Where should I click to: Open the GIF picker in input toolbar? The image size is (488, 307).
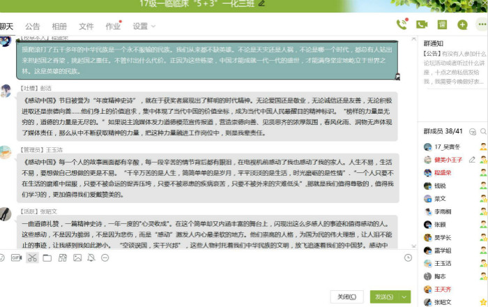pos(16,257)
